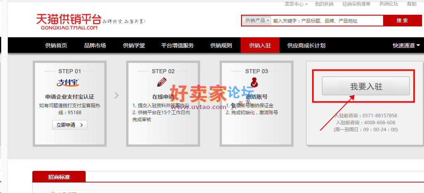Screen dimensions: 424x193
Task: Click the account activation icon in Step 03
Action: click(x=255, y=82)
